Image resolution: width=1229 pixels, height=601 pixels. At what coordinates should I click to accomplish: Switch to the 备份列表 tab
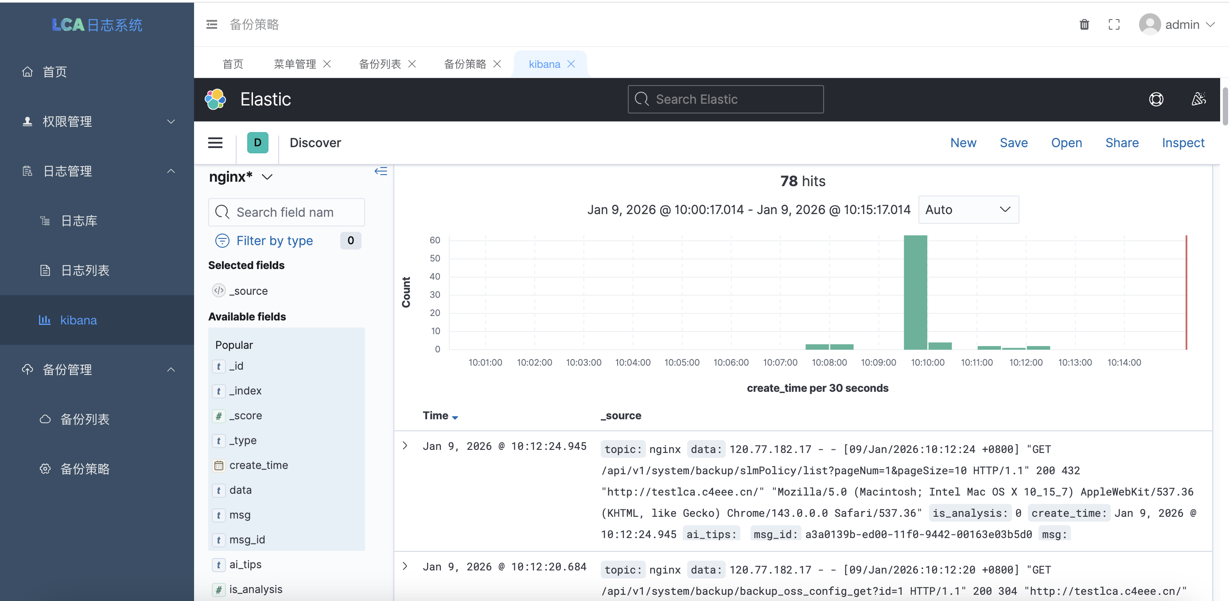pos(380,64)
